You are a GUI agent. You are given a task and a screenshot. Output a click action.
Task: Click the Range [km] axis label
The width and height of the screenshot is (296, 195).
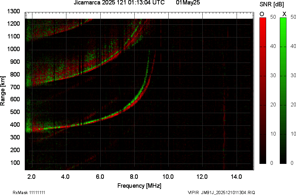(x=3, y=91)
